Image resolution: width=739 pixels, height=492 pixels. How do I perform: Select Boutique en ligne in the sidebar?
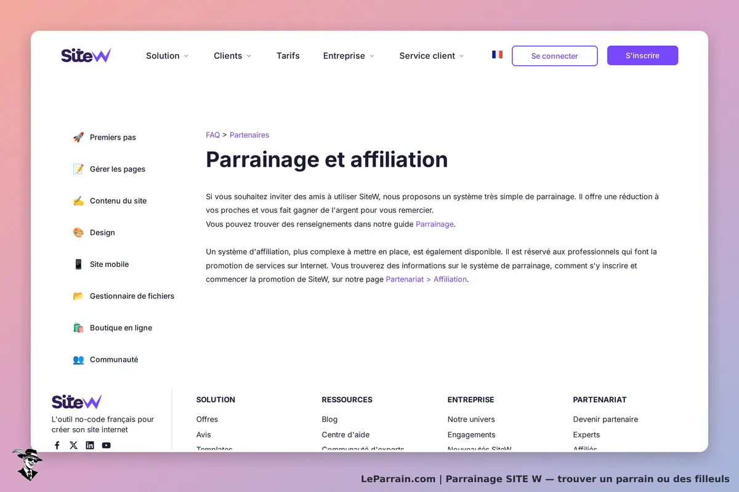pos(121,328)
